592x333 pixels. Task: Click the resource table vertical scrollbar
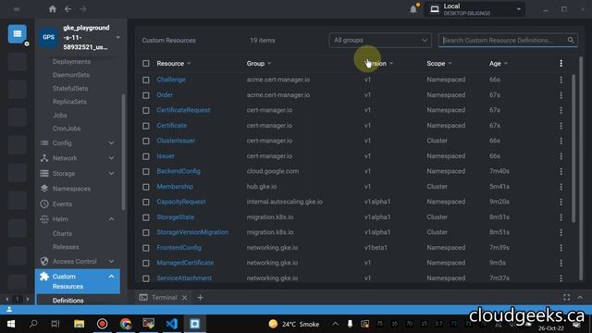tap(573, 149)
